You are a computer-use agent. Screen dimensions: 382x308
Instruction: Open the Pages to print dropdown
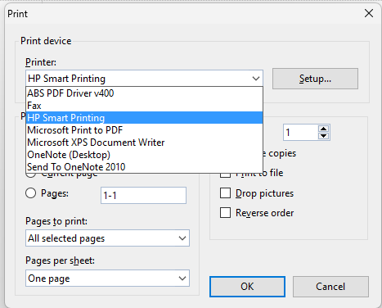(107, 238)
